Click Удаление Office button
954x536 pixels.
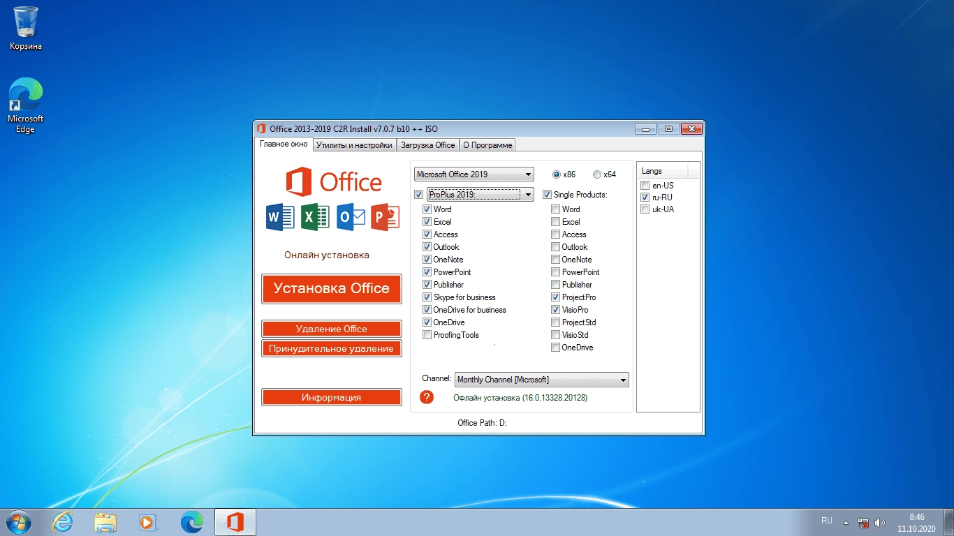pyautogui.click(x=332, y=329)
